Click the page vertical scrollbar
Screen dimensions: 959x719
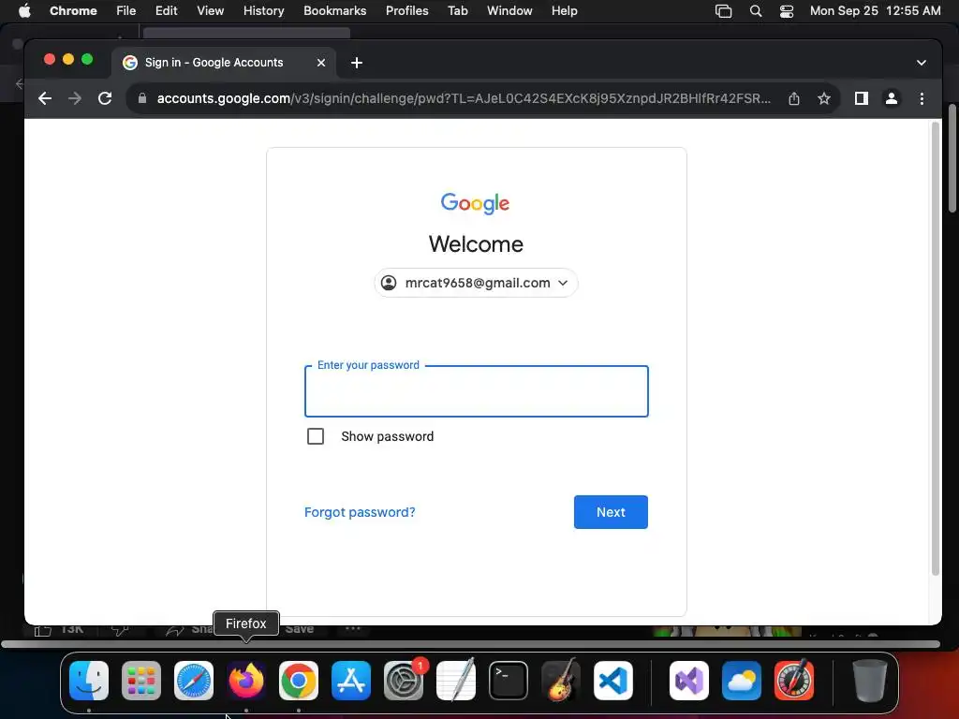pyautogui.click(x=935, y=348)
